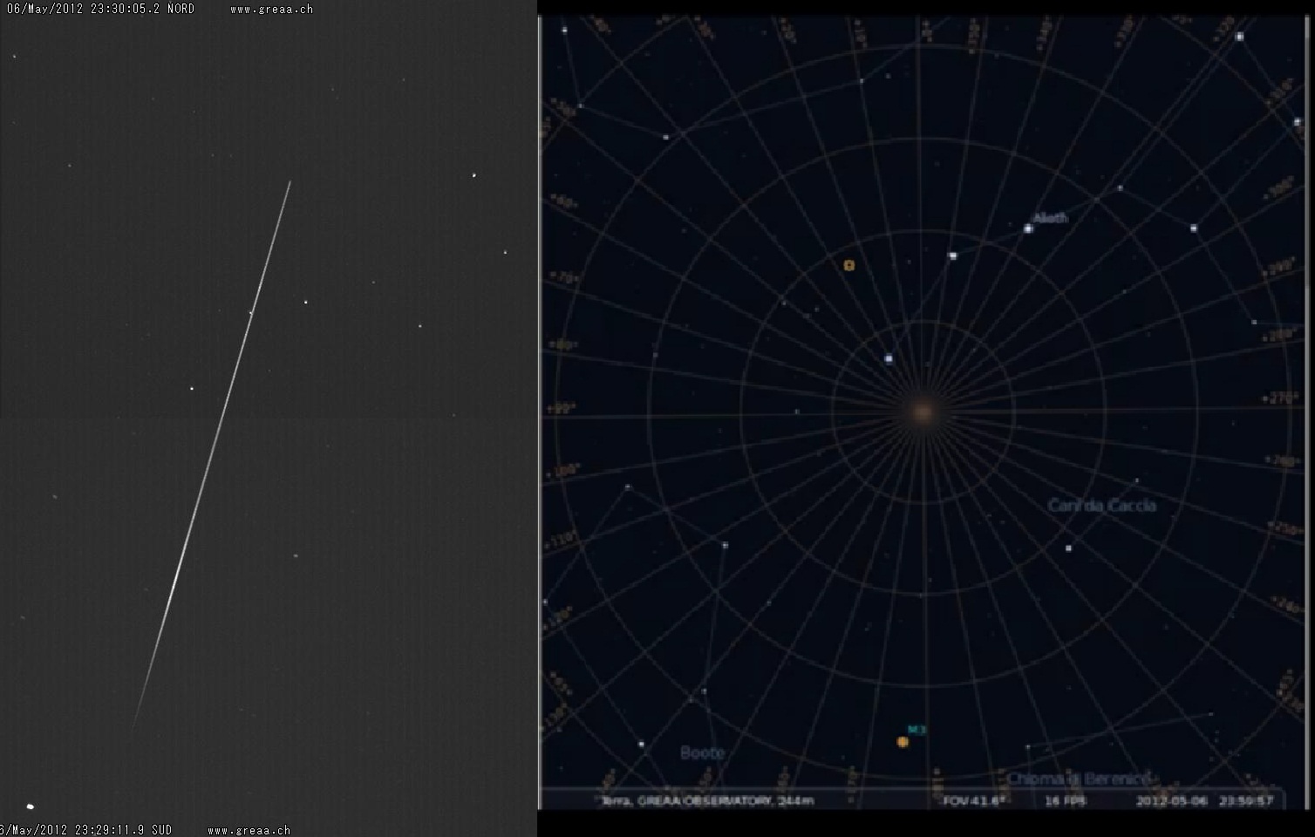Click the bright star below the Cani da Caccia label
The image size is (1315, 837).
(1068, 548)
